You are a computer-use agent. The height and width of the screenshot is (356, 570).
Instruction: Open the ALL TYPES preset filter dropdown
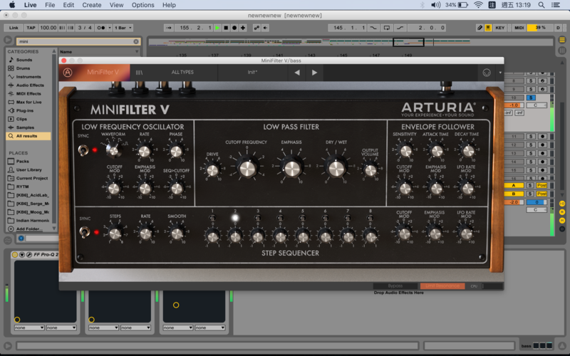tap(182, 72)
